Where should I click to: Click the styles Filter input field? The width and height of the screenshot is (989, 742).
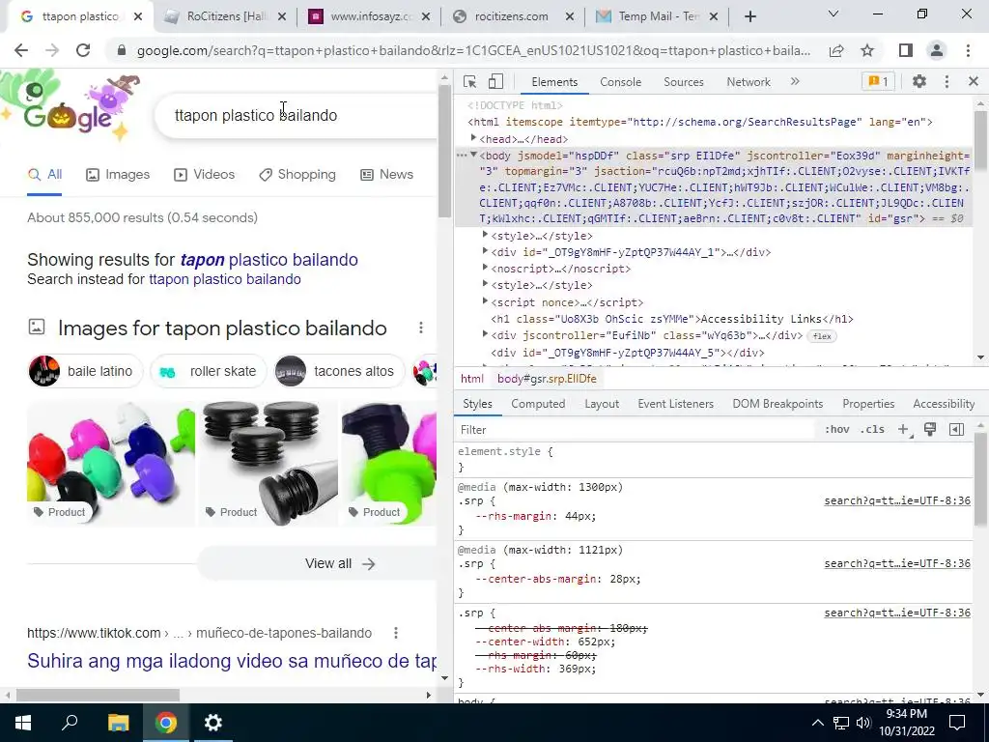(636, 430)
